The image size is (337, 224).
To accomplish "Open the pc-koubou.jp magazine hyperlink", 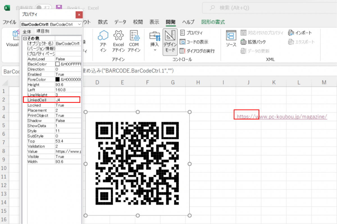I will [x=282, y=116].
